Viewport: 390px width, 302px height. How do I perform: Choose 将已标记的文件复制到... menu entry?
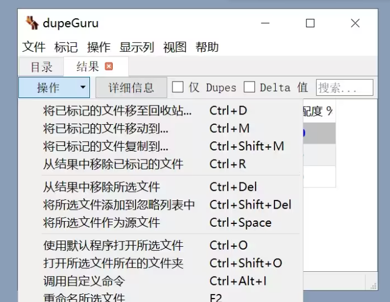pos(161,146)
